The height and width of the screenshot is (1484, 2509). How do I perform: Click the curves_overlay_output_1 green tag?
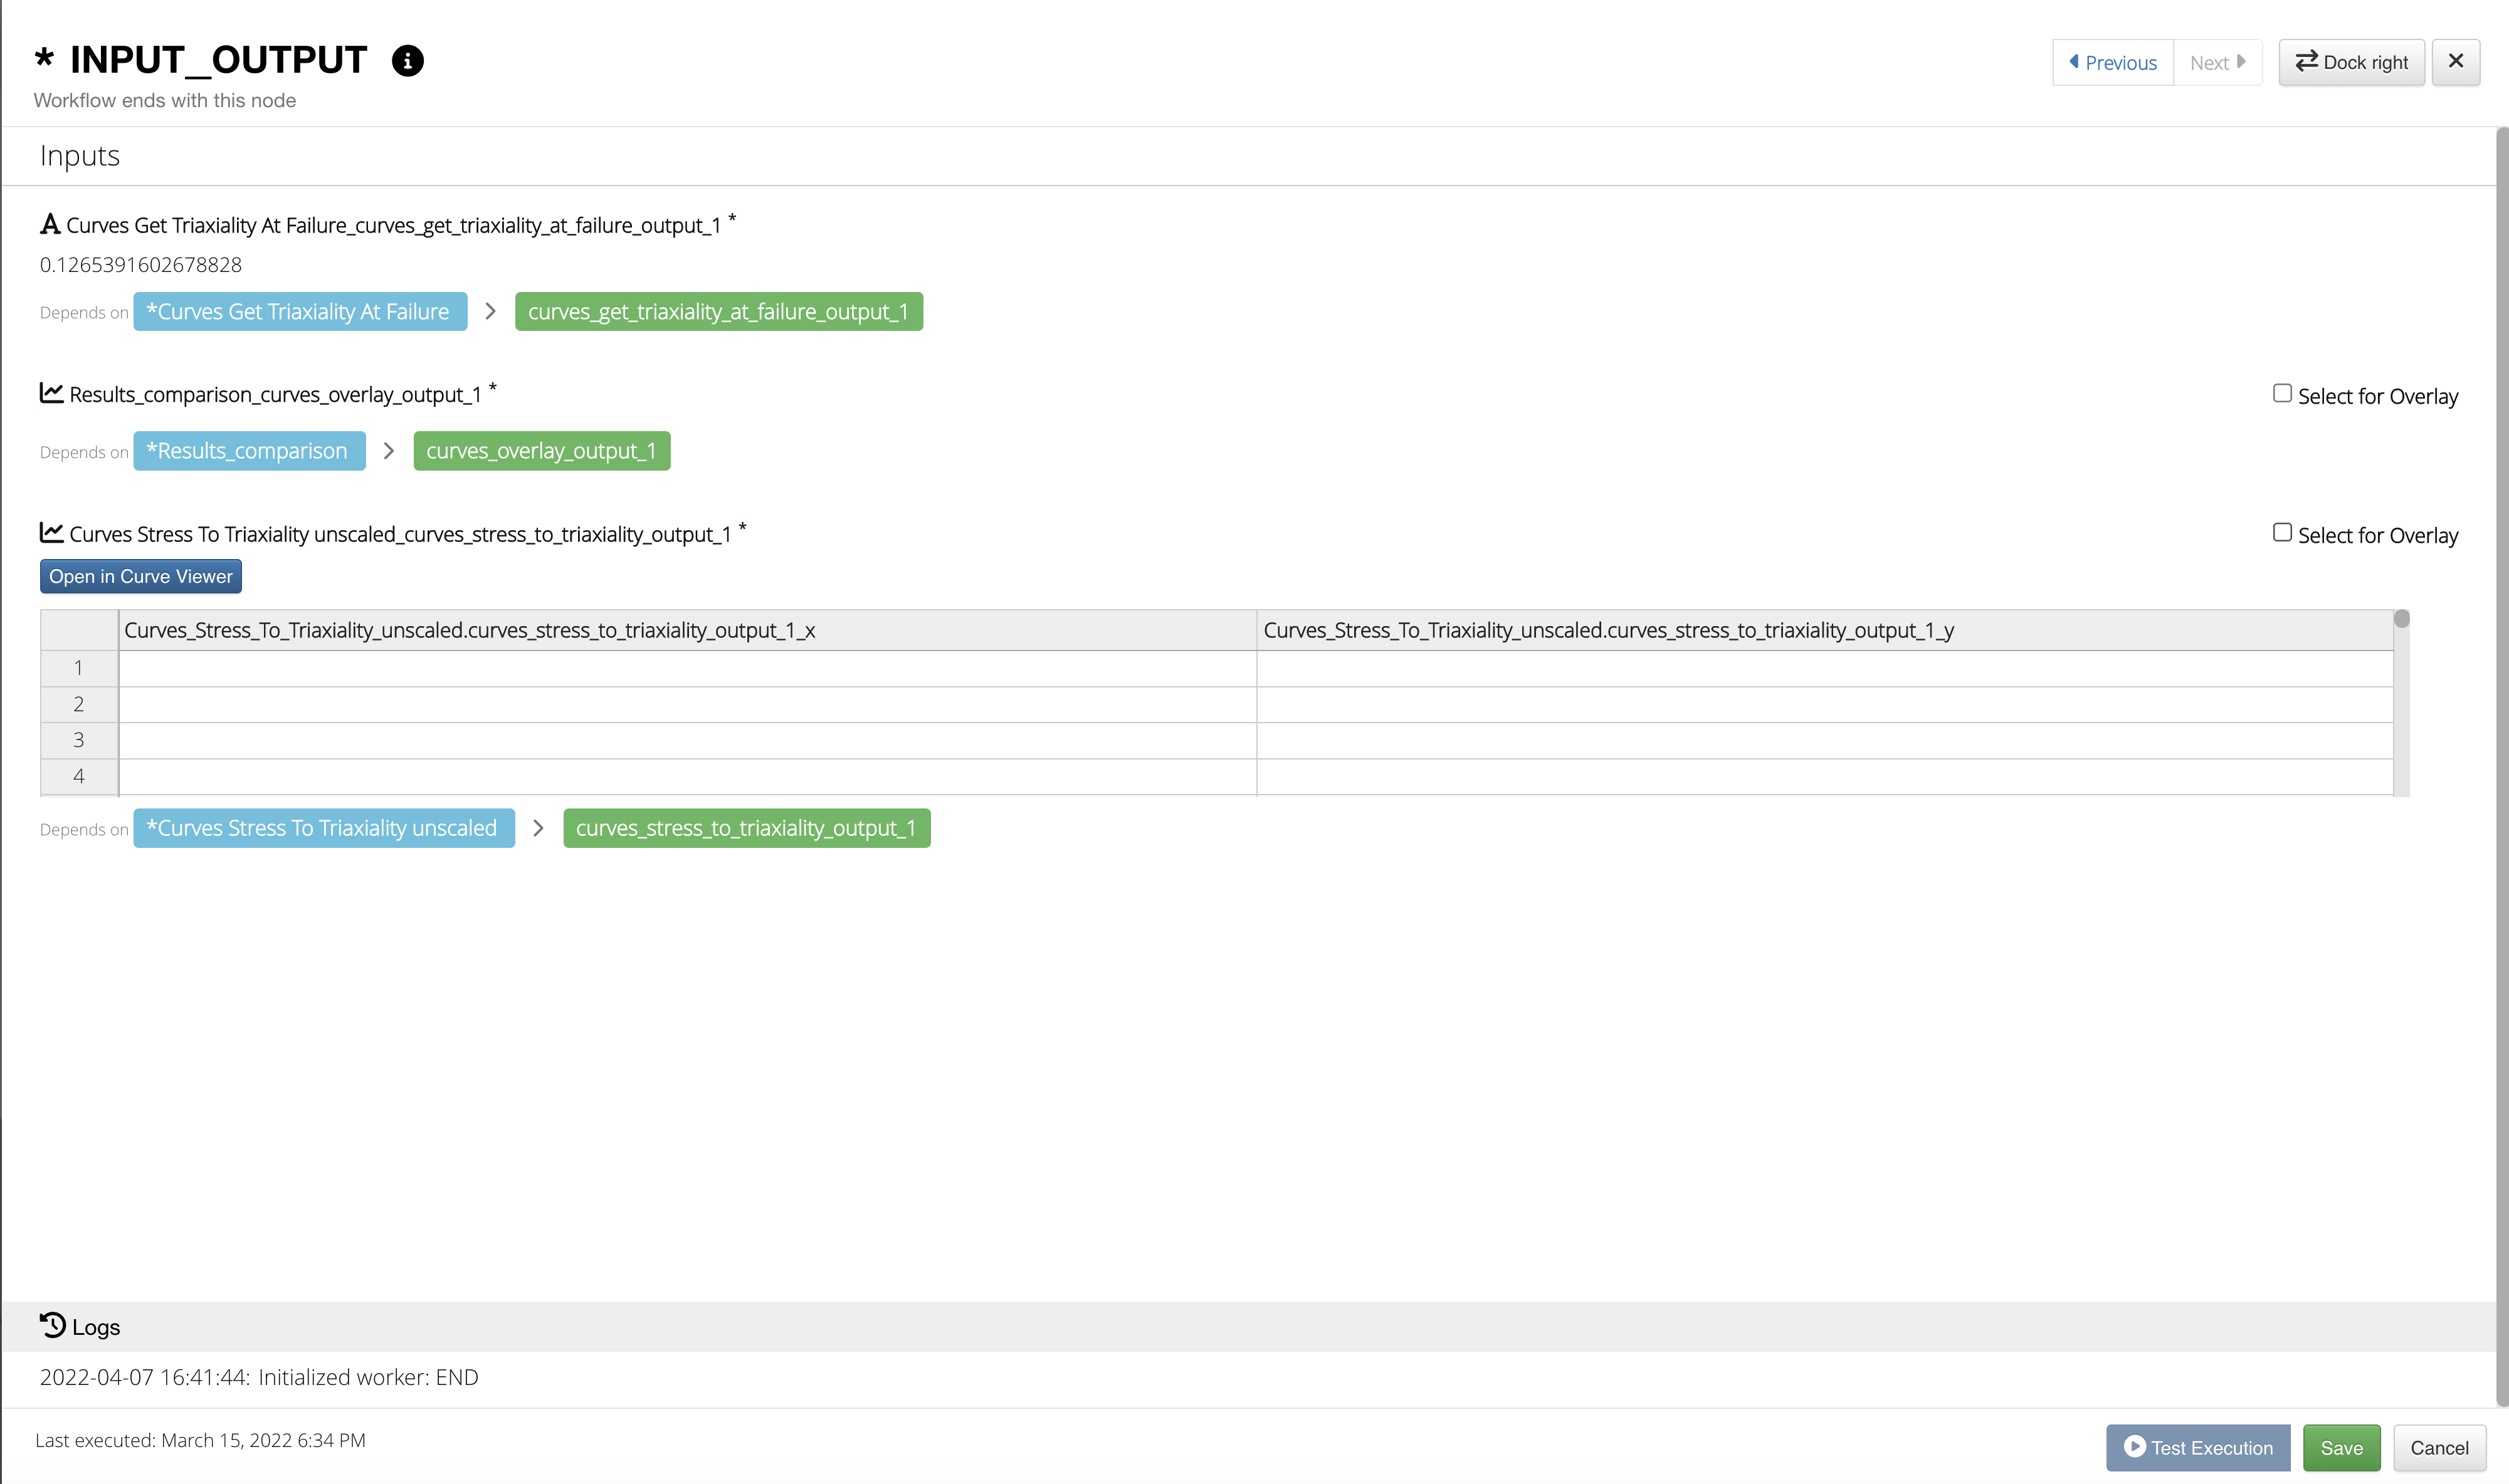coord(541,451)
